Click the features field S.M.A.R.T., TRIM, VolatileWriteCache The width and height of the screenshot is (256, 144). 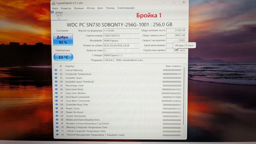pyautogui.click(x=145, y=60)
